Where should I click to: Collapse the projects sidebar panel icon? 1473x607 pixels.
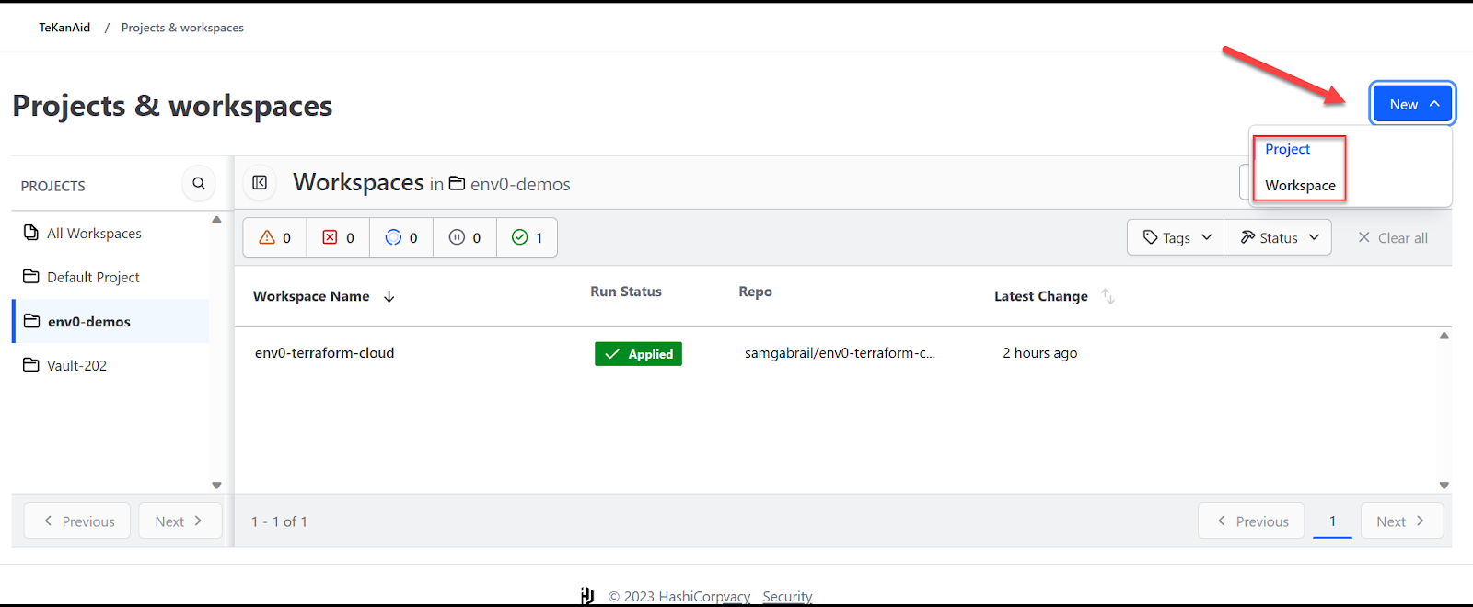tap(260, 182)
